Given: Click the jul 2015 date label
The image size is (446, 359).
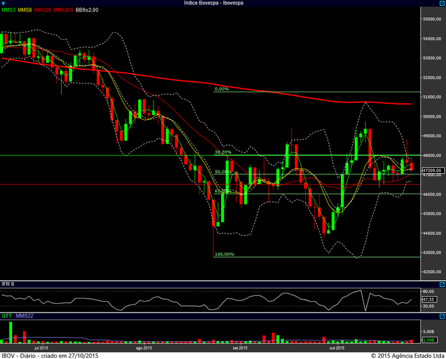Looking at the screenshot, I should click(41, 348).
